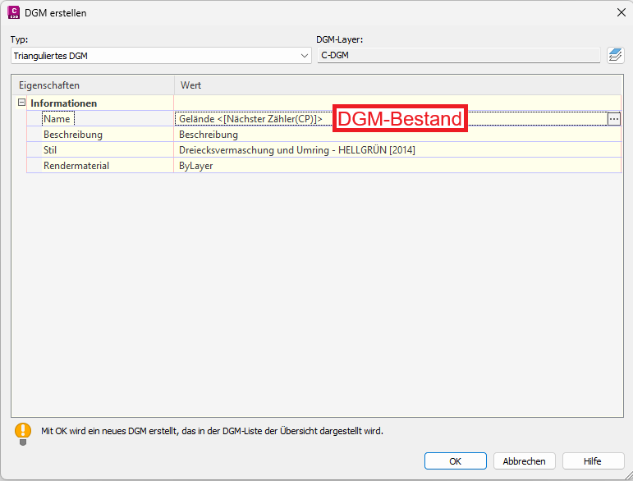Edit the Gelände name value field
Screen dimensions: 633x481
(x=391, y=119)
